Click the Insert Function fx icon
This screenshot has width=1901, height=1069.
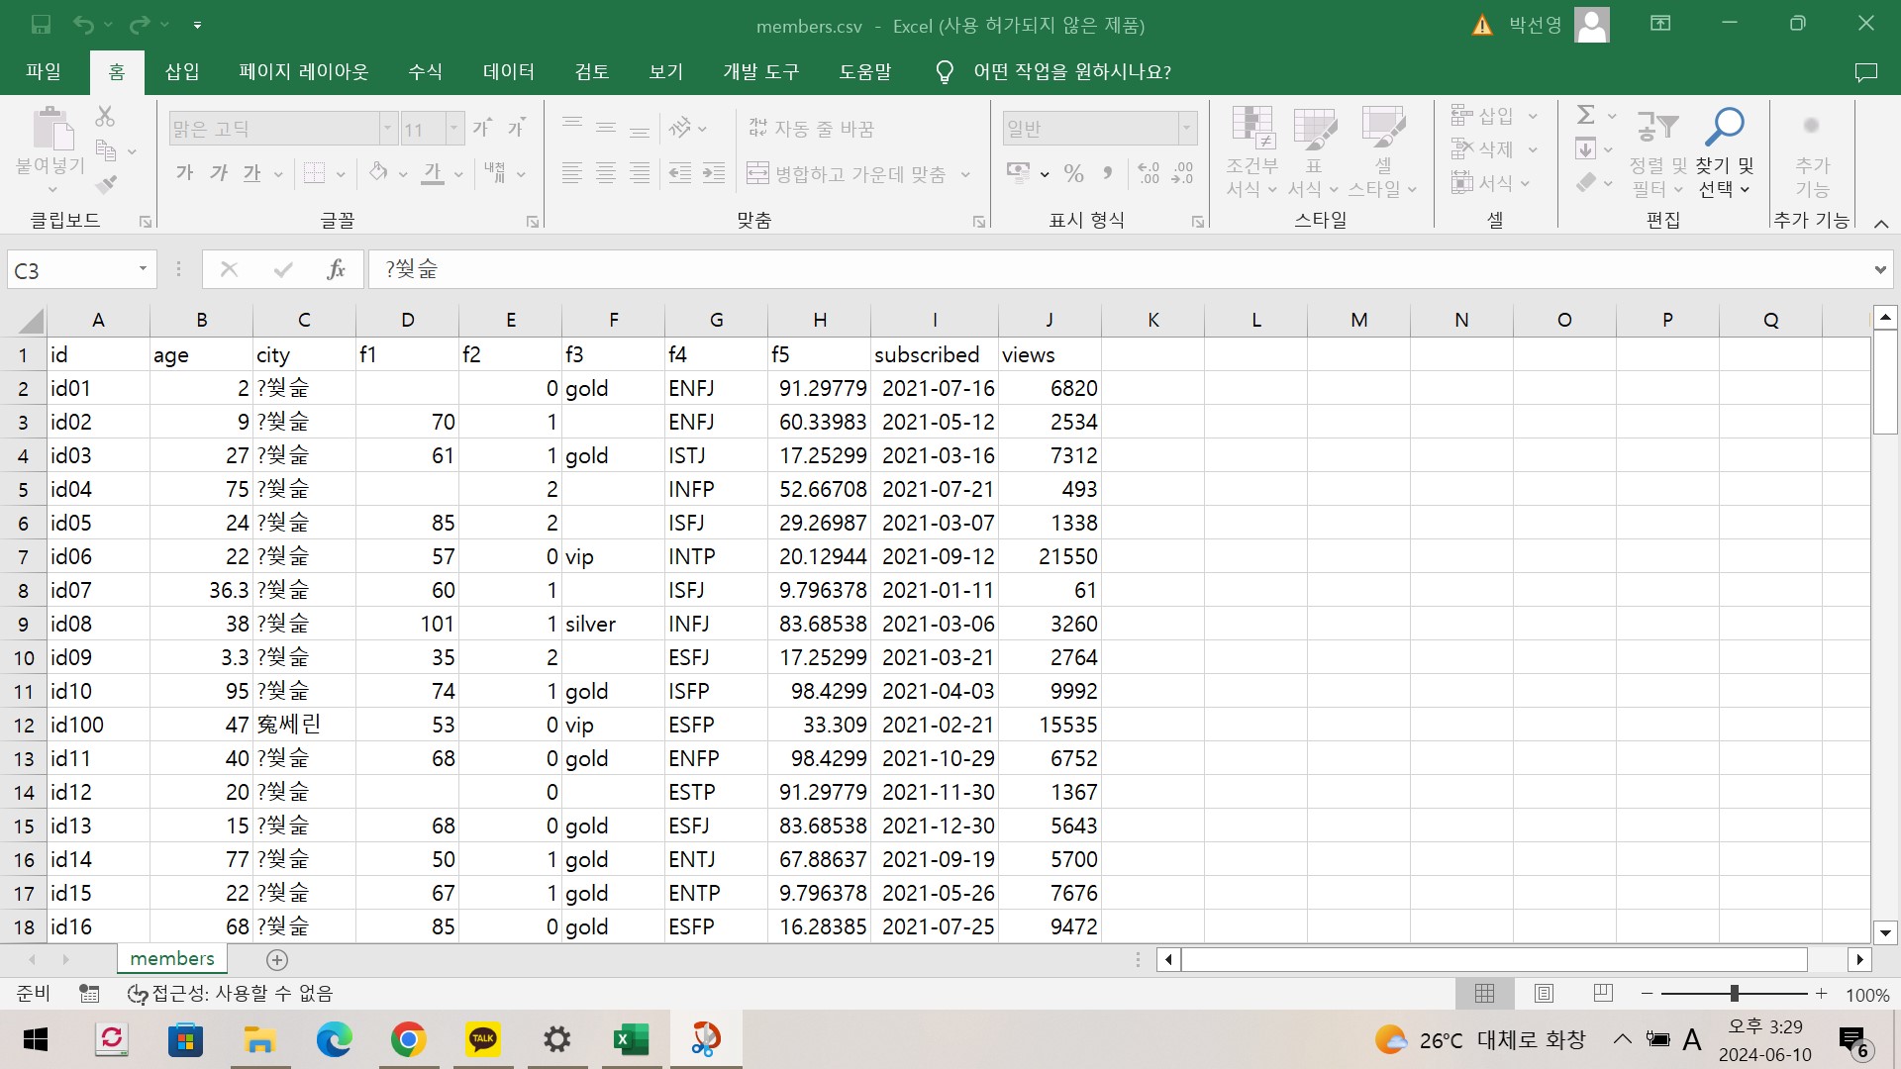tap(336, 269)
